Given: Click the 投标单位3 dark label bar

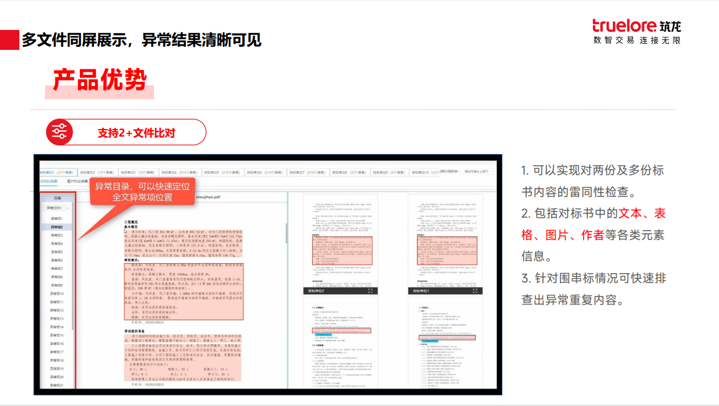Looking at the screenshot, I should [x=445, y=291].
